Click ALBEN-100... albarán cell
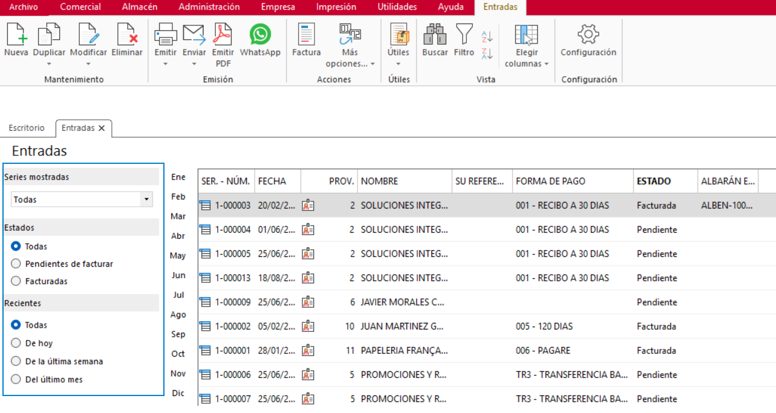This screenshot has height=413, width=776. pos(727,206)
